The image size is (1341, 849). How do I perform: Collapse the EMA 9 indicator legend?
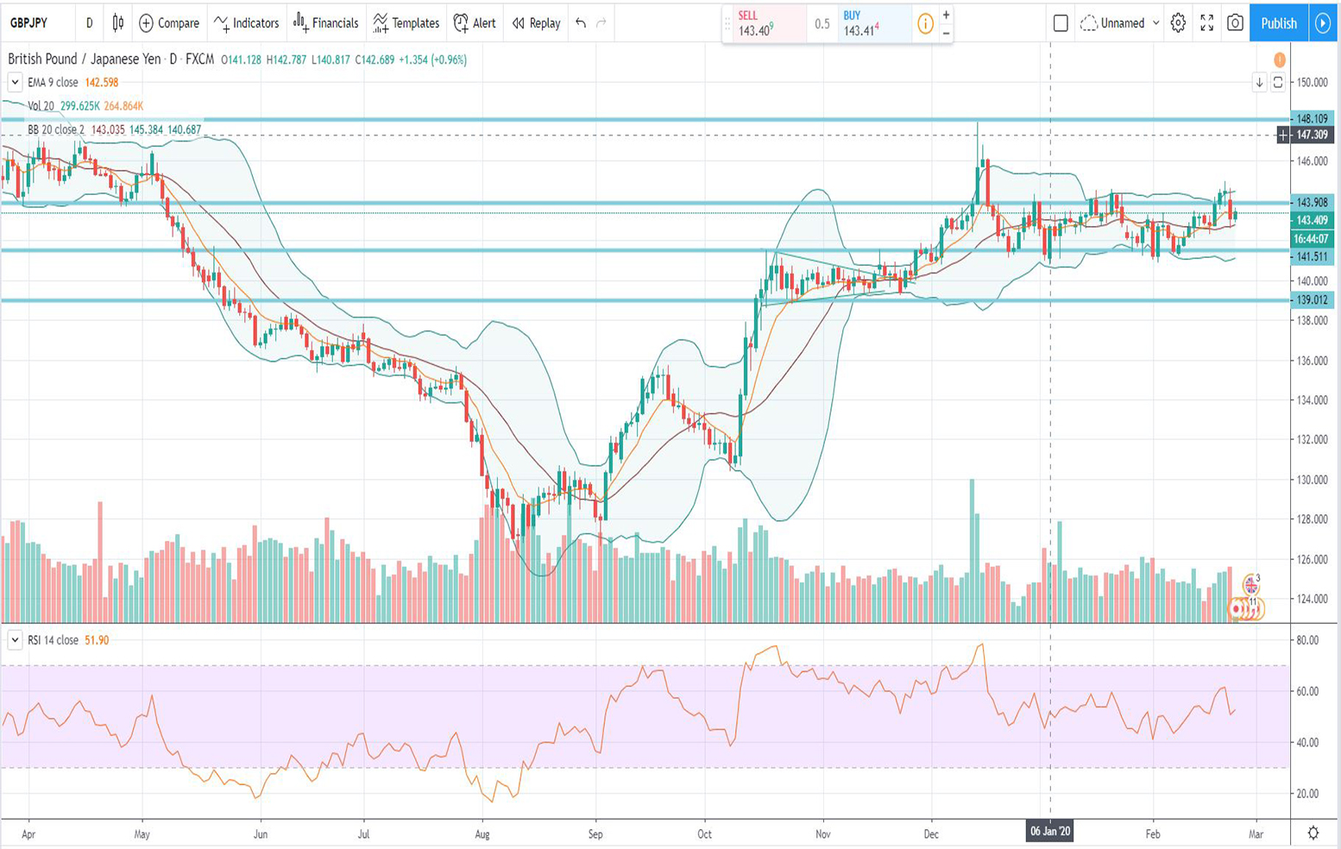pyautogui.click(x=15, y=83)
